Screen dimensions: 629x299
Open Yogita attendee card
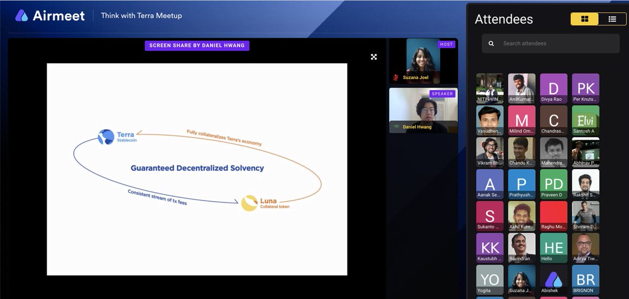click(490, 280)
